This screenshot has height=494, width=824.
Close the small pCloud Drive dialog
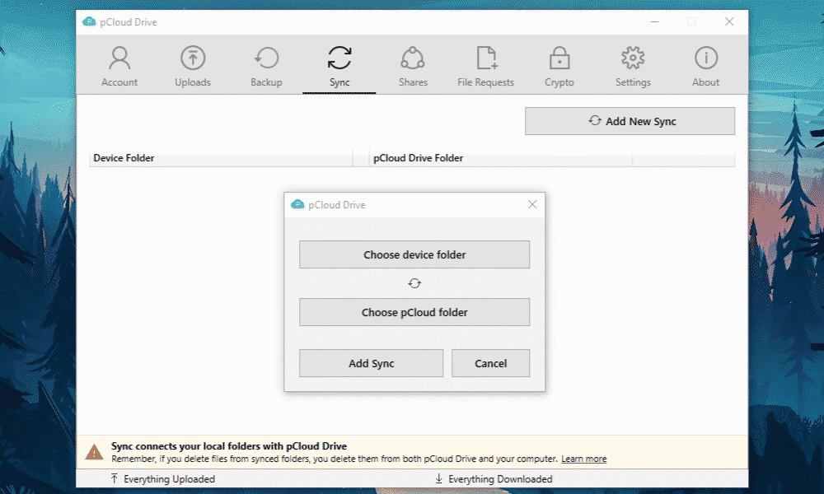(532, 204)
